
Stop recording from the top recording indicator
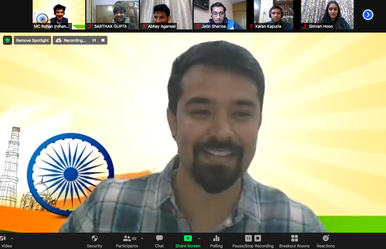pos(103,40)
